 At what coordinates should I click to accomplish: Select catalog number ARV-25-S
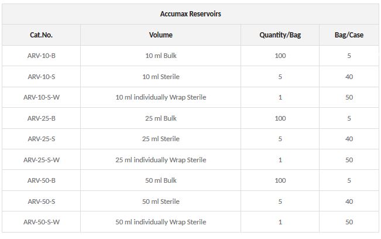(x=42, y=139)
